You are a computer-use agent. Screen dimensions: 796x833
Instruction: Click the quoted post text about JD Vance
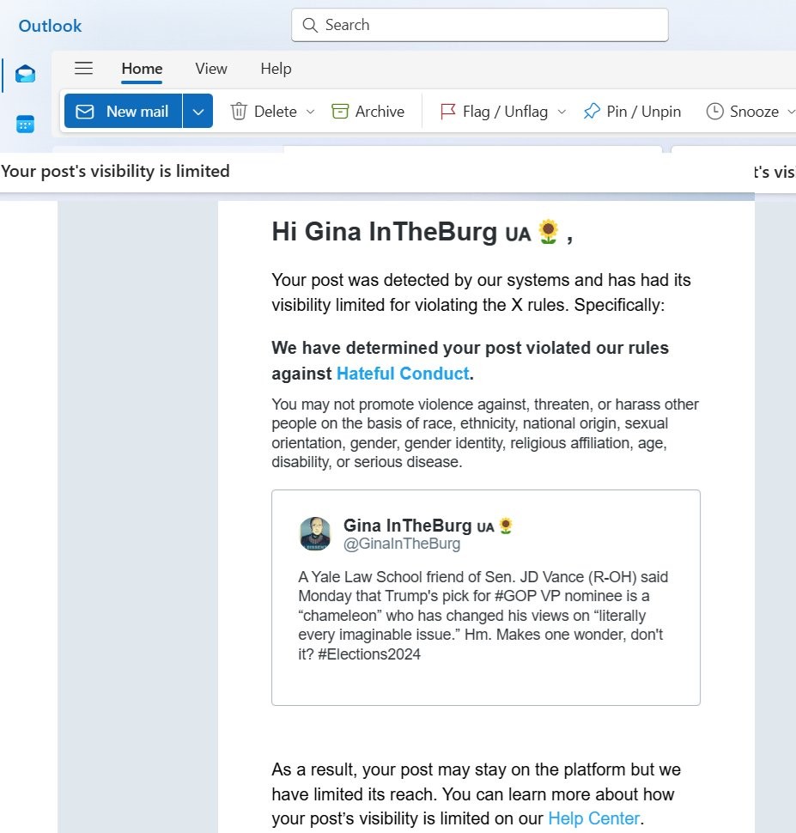(x=483, y=615)
